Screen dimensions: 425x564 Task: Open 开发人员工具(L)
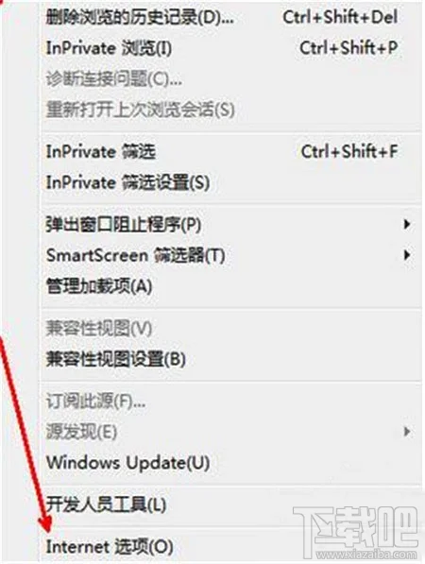(230, 504)
